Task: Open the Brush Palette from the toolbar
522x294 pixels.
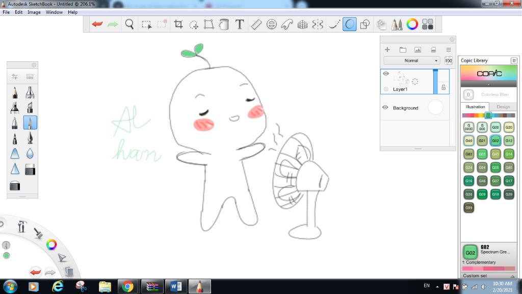Action: [397, 24]
